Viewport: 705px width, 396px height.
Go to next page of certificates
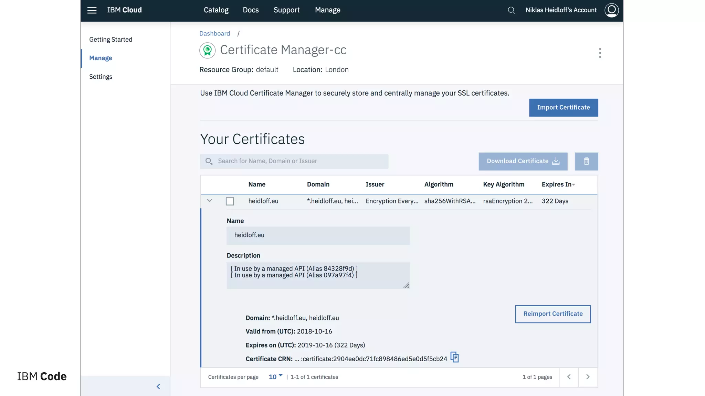588,377
